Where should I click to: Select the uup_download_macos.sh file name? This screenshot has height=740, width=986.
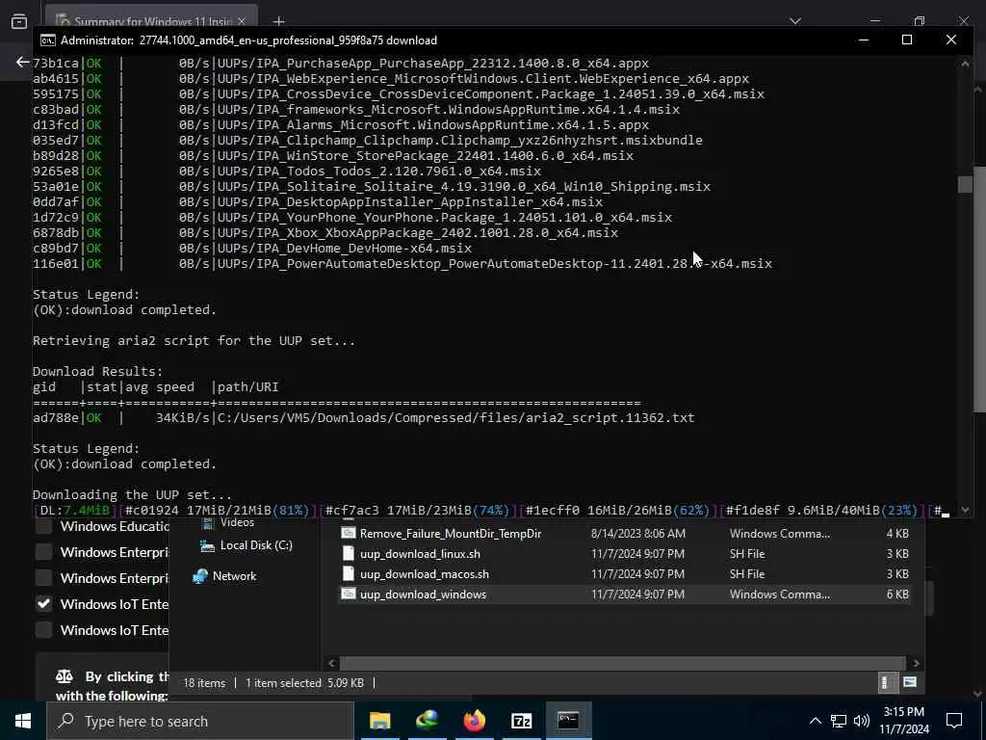coord(425,574)
